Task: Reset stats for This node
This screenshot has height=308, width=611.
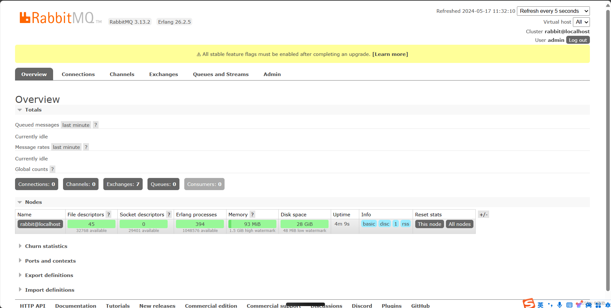Action: point(429,224)
